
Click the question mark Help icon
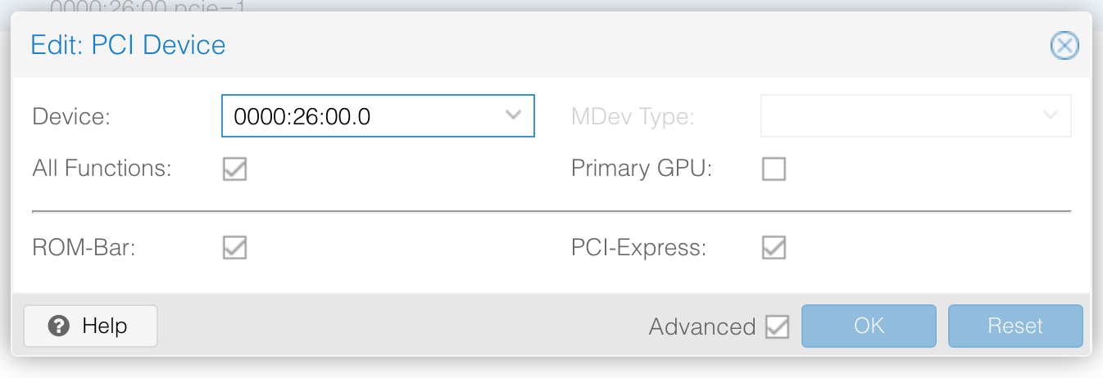tap(58, 326)
